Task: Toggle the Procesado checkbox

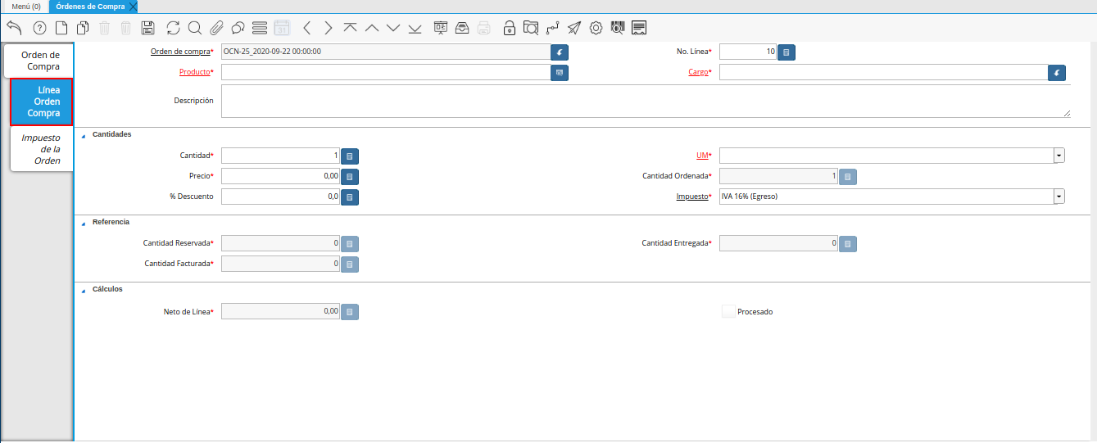Action: (728, 312)
